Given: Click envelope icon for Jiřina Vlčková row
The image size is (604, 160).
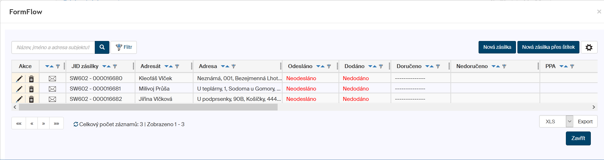Looking at the screenshot, I should pos(52,99).
